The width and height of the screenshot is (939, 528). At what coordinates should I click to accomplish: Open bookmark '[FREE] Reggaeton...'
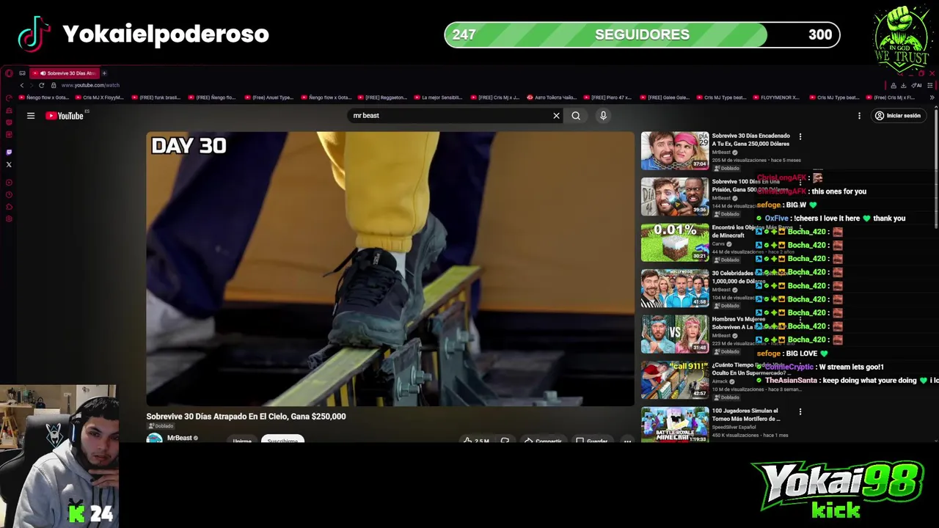[381, 98]
